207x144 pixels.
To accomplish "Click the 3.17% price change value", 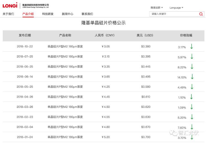I will [182, 47].
